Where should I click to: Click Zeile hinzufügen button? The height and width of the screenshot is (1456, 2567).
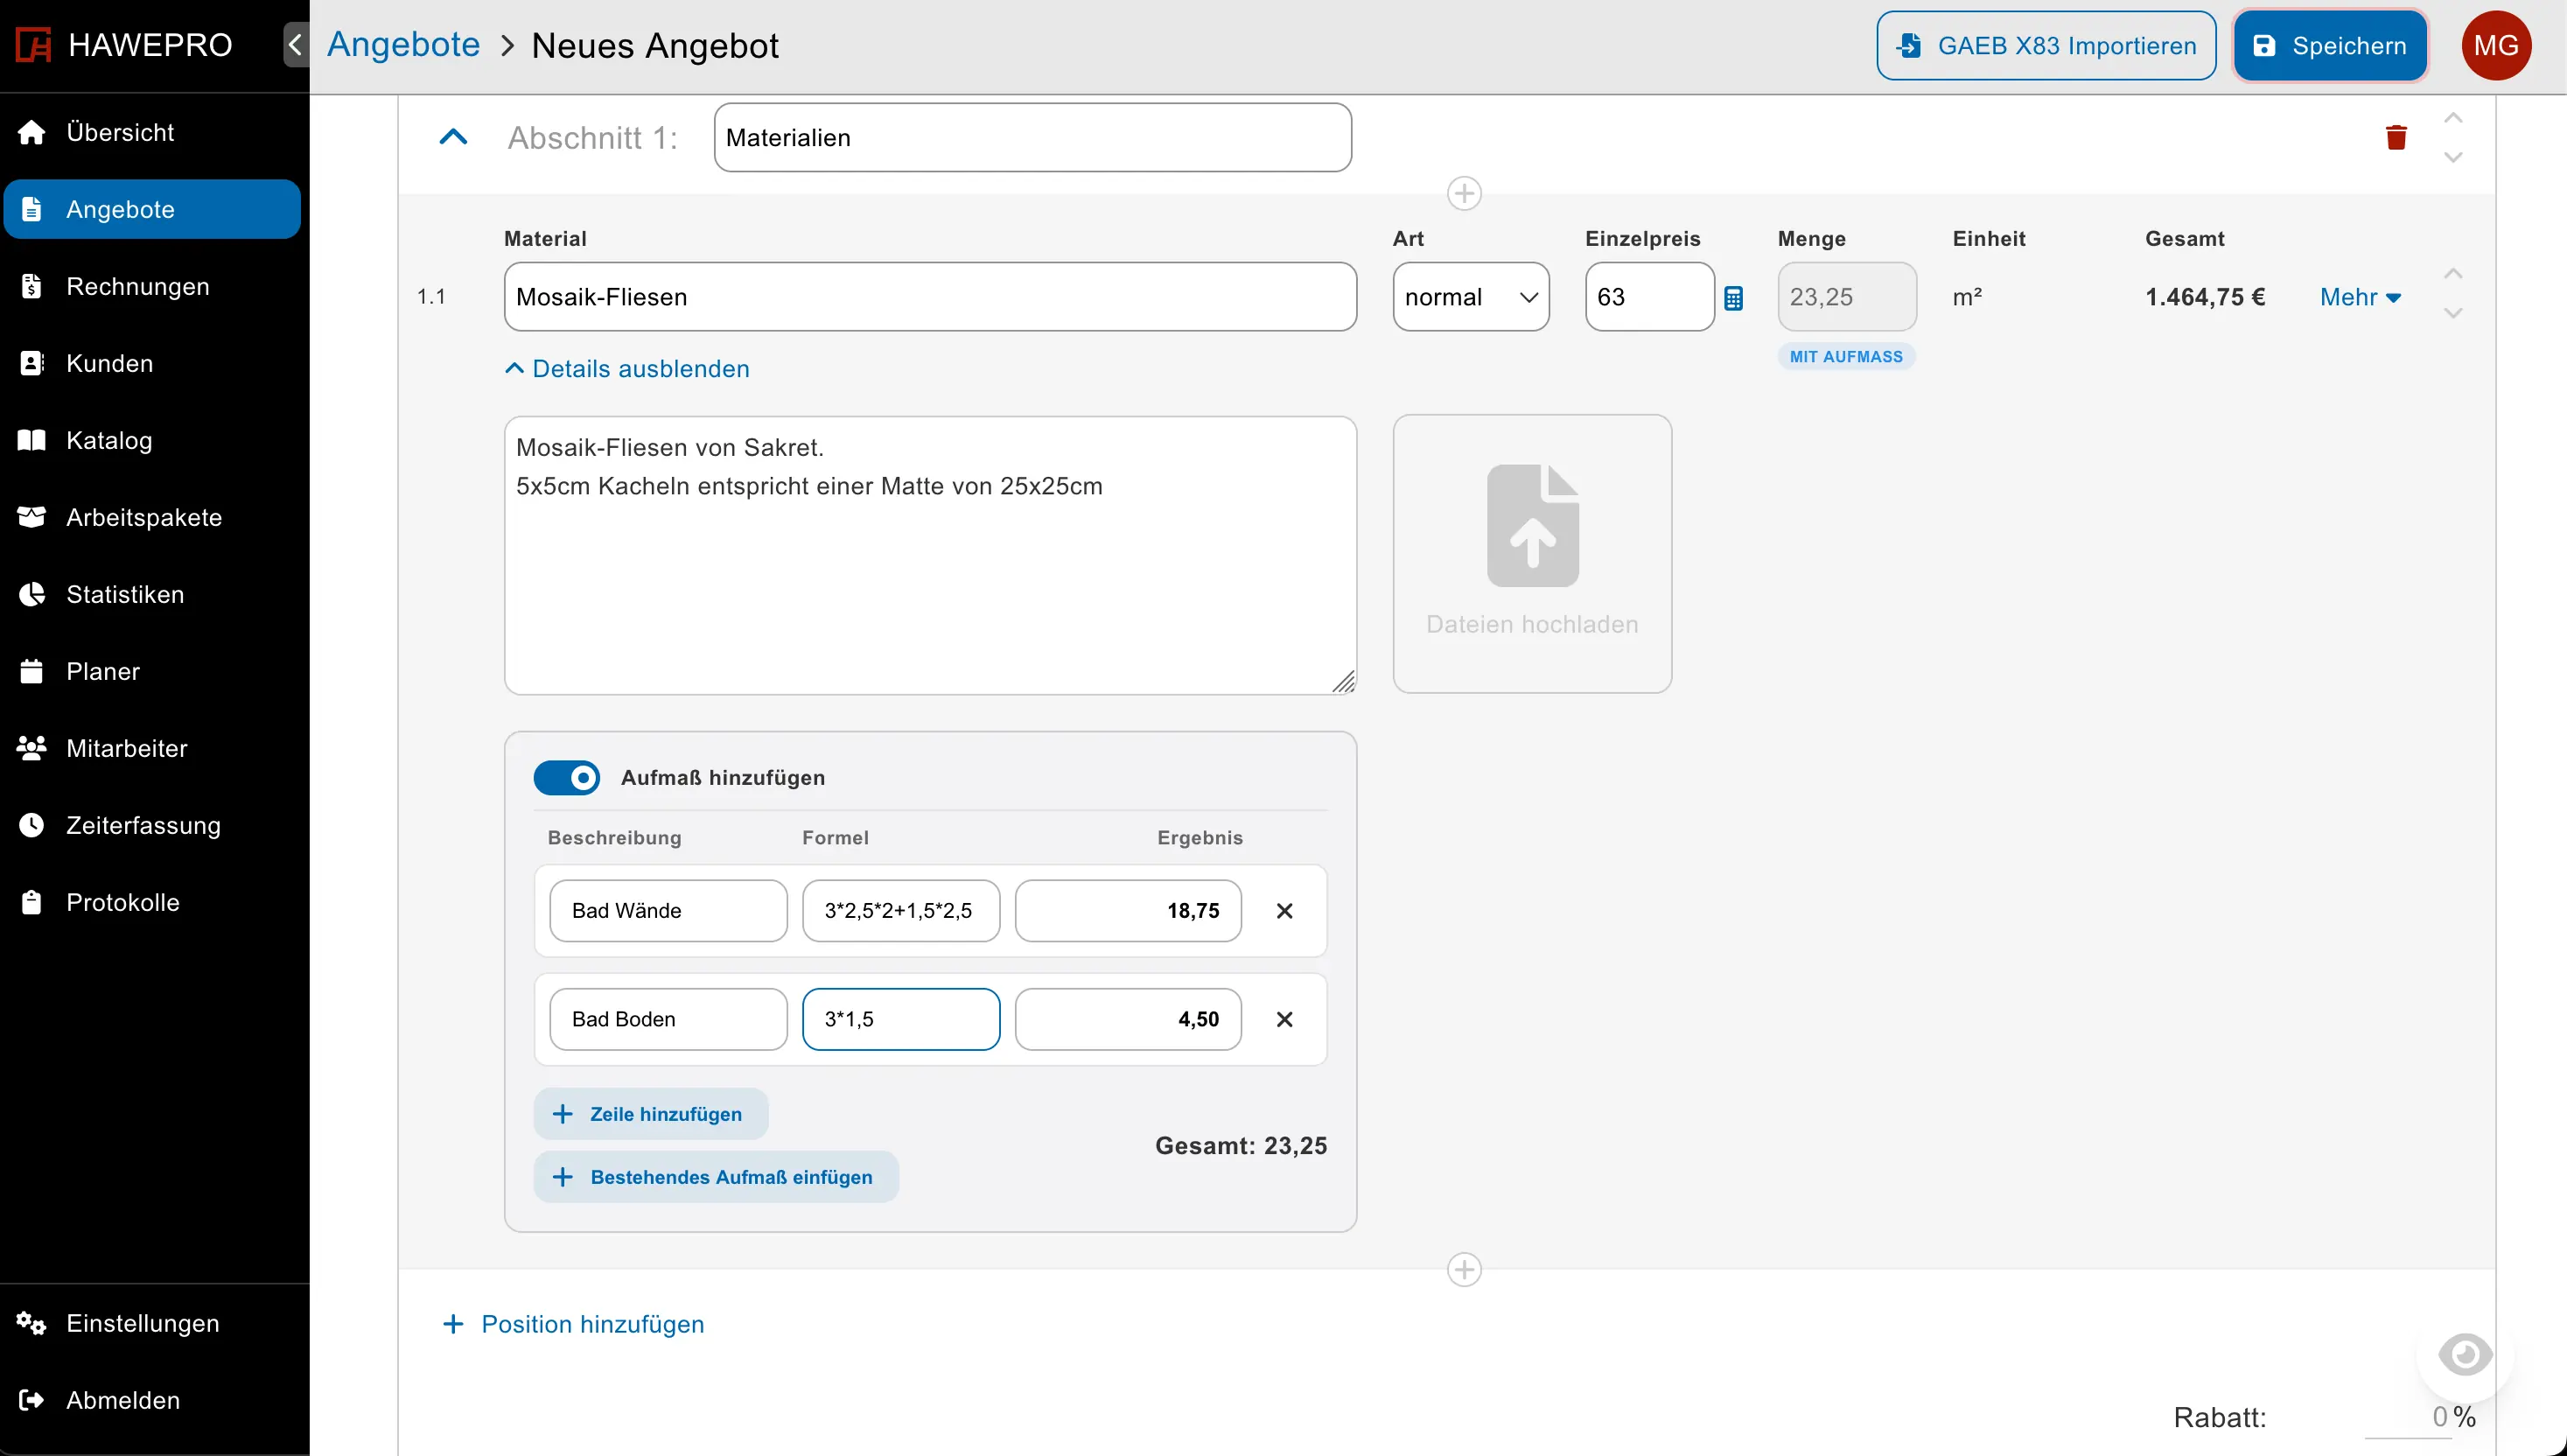(651, 1114)
